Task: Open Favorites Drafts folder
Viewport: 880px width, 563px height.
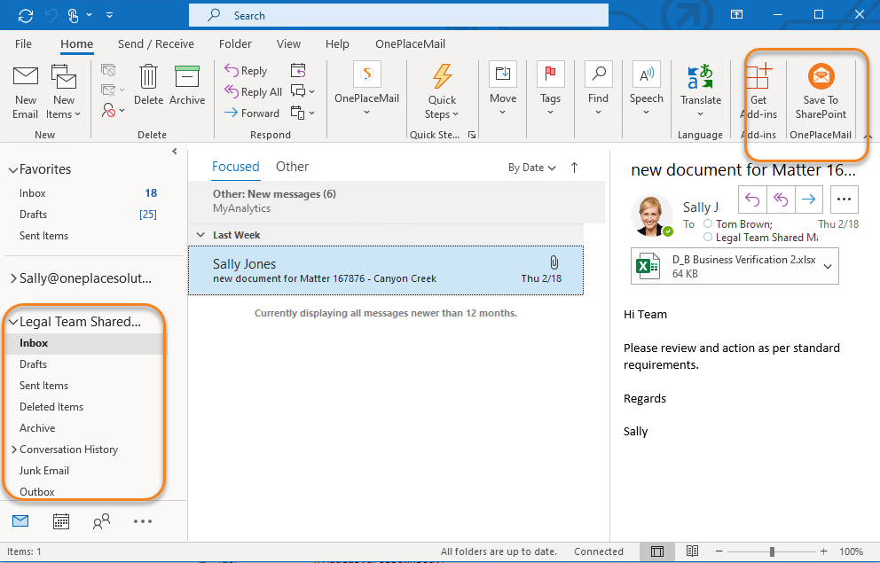Action: [87, 215]
